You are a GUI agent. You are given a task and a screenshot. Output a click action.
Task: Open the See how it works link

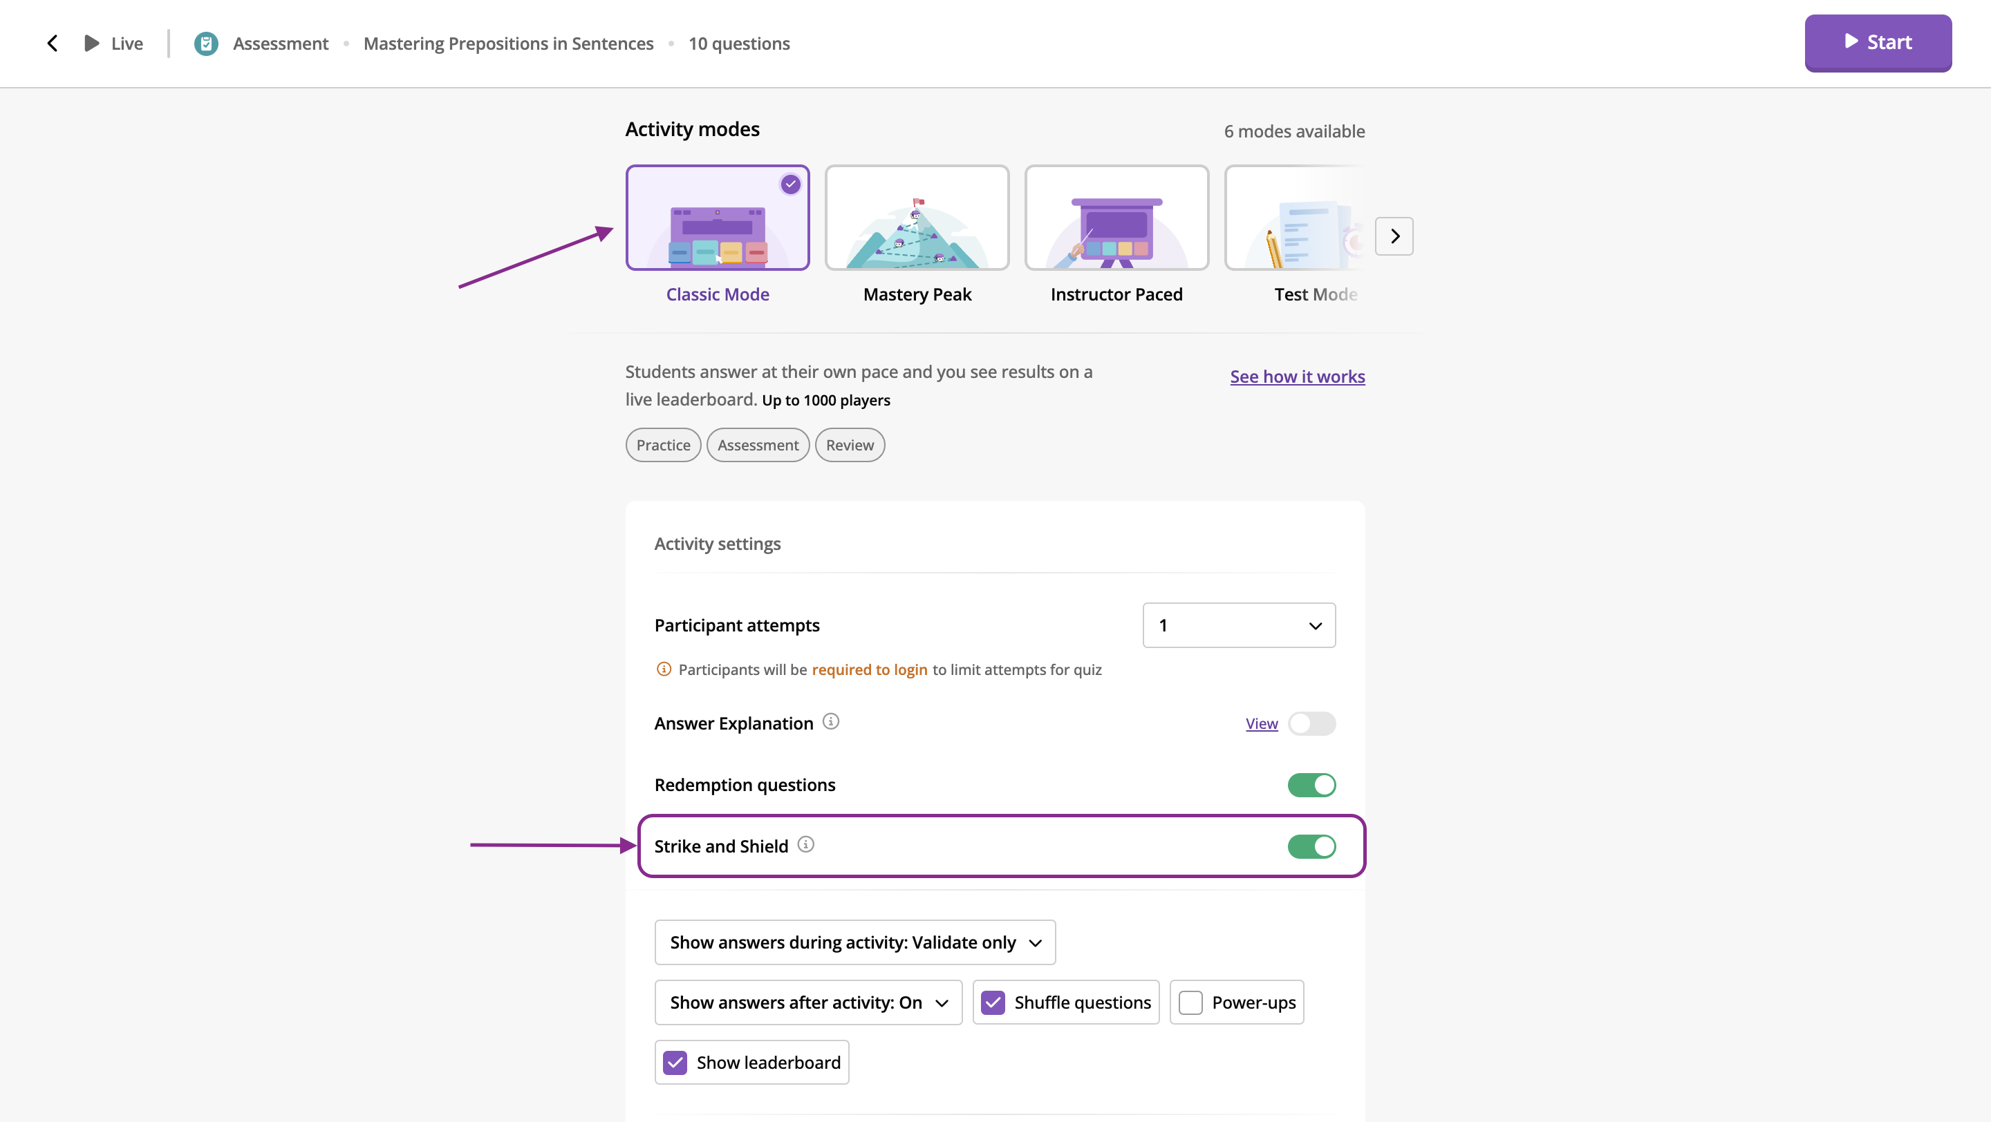coord(1297,377)
